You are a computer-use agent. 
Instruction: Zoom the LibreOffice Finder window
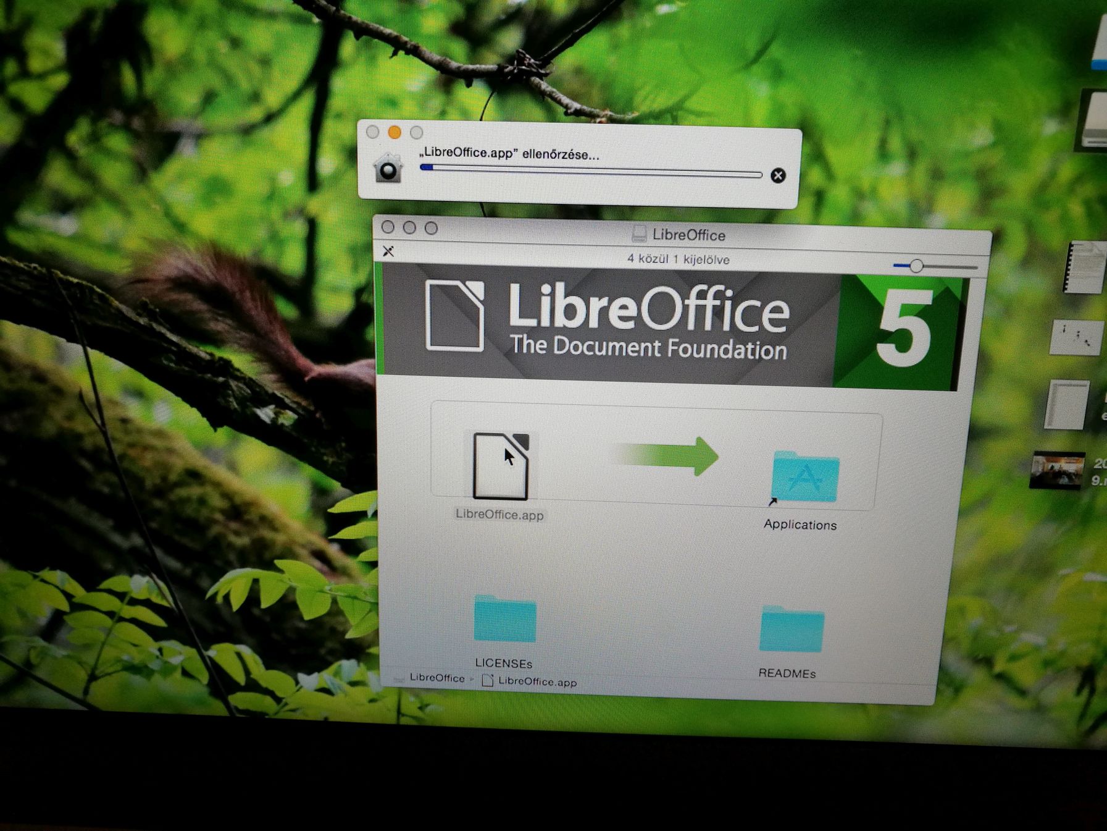(x=432, y=228)
